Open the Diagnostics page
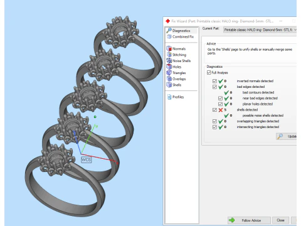Image resolution: width=301 pixels, height=226 pixels. click(181, 31)
